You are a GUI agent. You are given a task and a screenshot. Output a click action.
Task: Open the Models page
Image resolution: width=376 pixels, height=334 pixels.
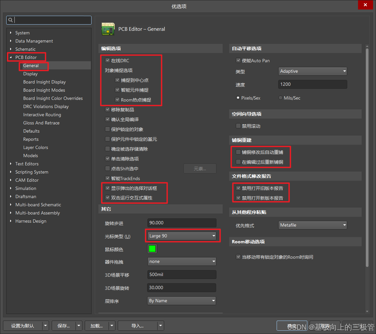[31, 155]
